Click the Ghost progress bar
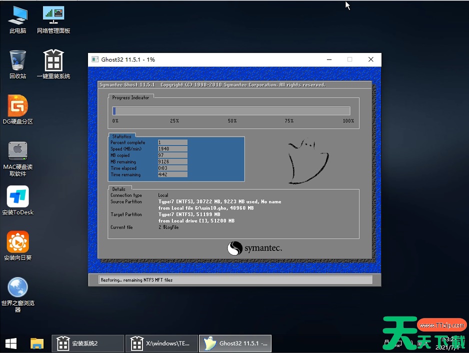This screenshot has height=353, width=469. 231,110
